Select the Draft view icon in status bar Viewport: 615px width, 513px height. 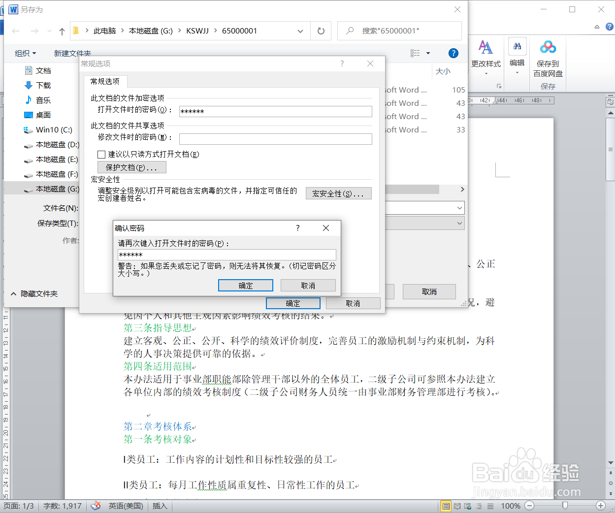tap(489, 506)
